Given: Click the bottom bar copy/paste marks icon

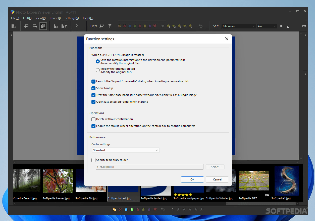Looking at the screenshot, I should pos(115,209).
